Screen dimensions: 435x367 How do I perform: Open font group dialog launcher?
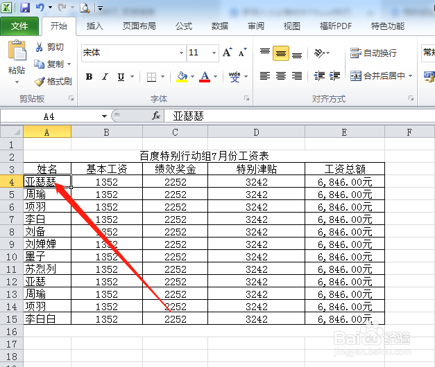(246, 98)
